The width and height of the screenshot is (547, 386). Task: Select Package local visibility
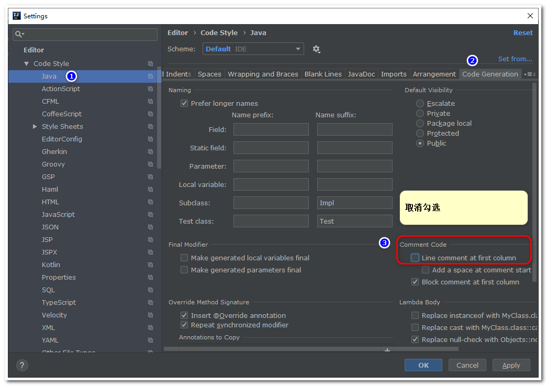420,123
